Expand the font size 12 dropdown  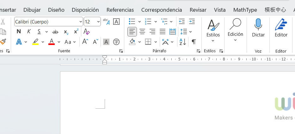[x=98, y=22]
